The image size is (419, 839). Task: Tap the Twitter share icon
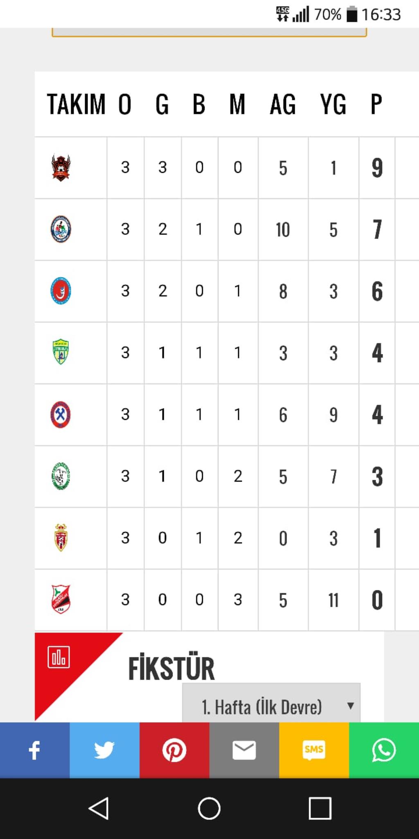[x=104, y=750]
